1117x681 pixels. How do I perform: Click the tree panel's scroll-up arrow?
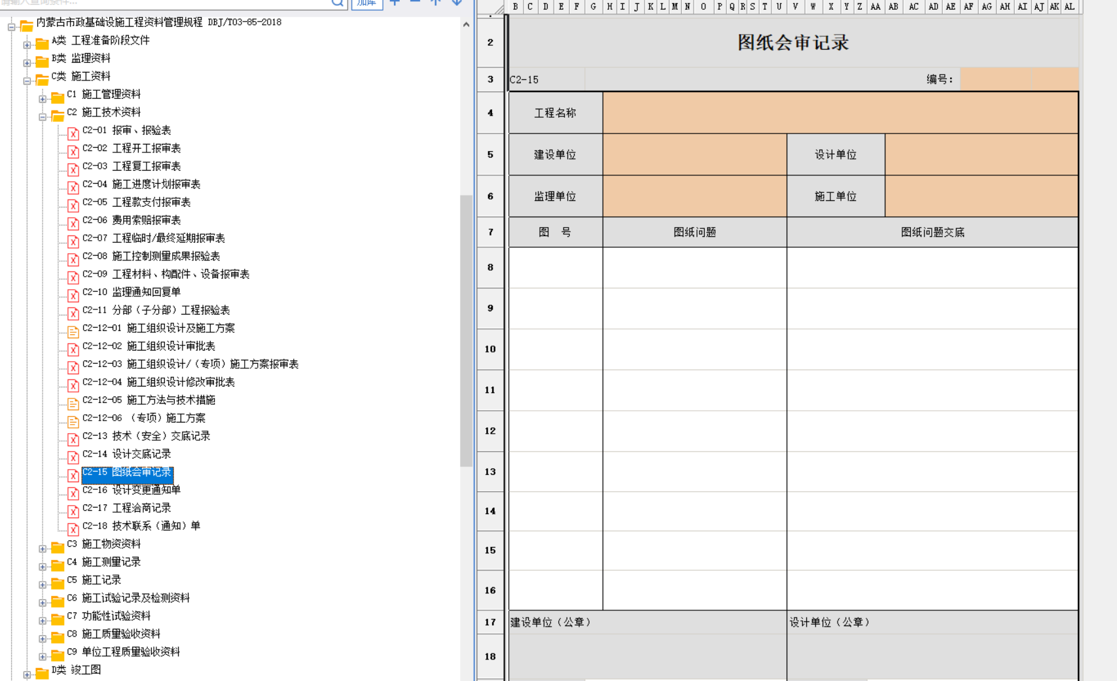tap(466, 25)
